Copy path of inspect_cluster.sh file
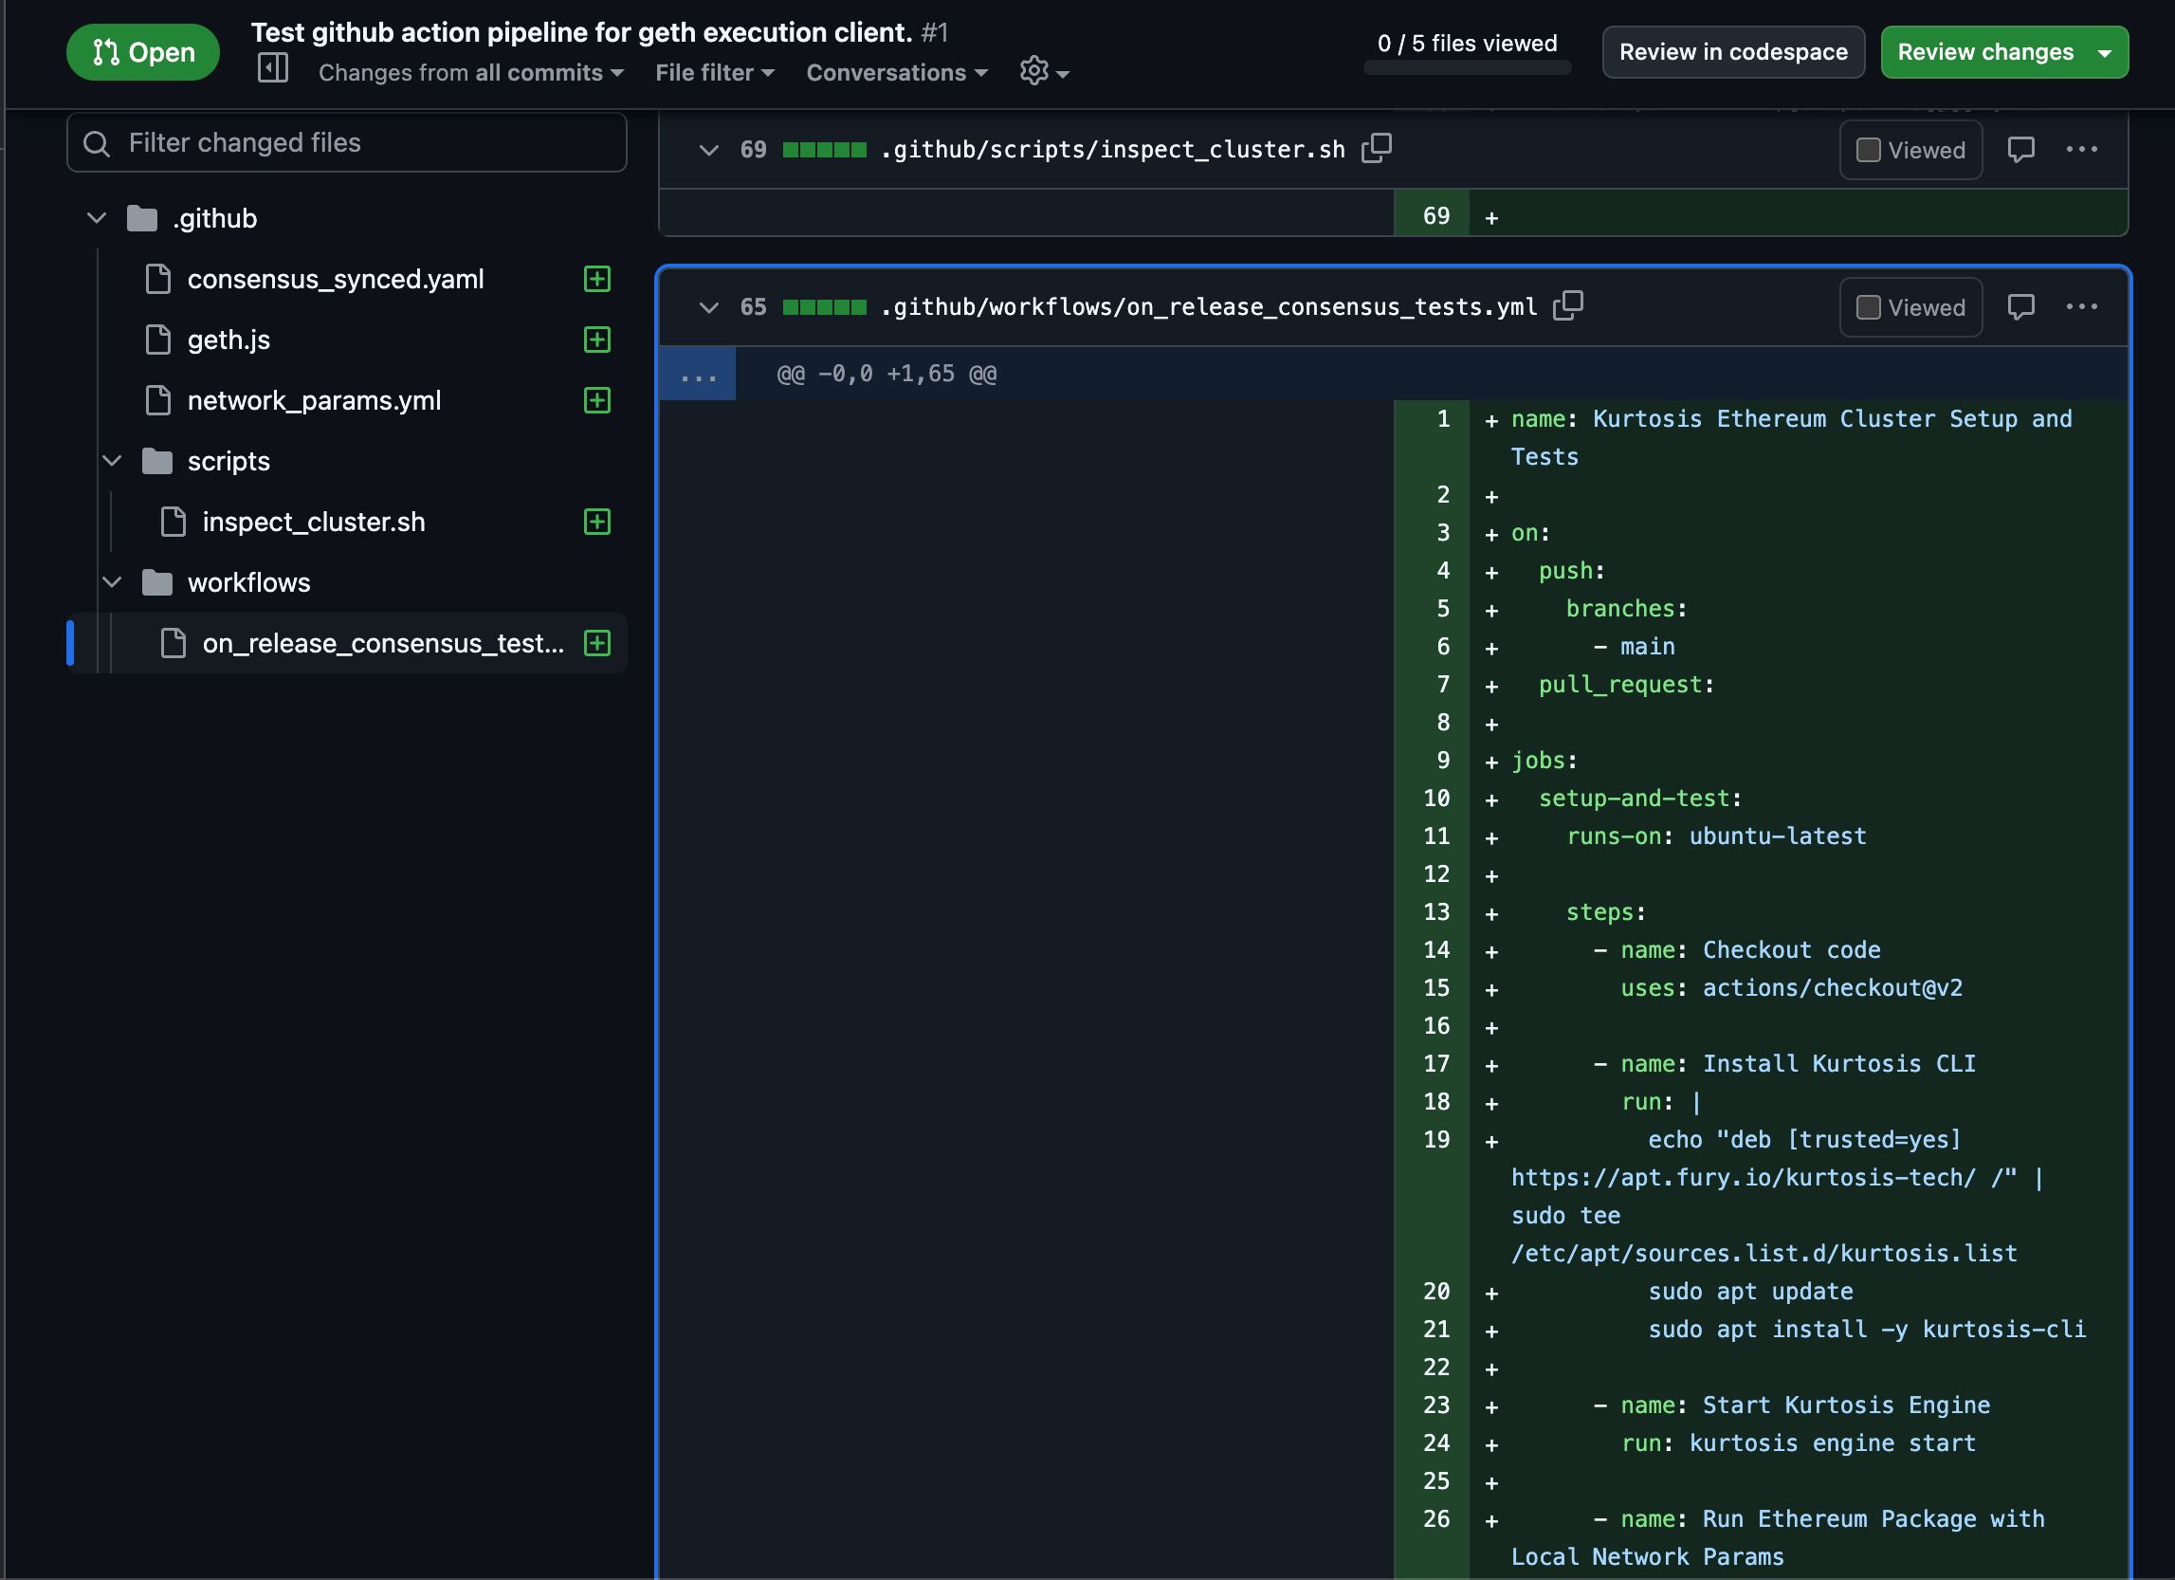This screenshot has width=2175, height=1580. 1376,148
